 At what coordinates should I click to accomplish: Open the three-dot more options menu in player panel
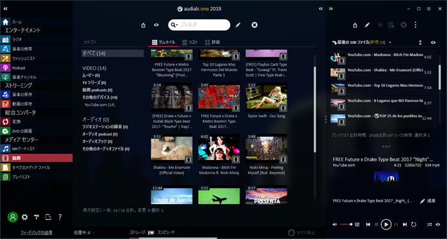[x=415, y=25]
